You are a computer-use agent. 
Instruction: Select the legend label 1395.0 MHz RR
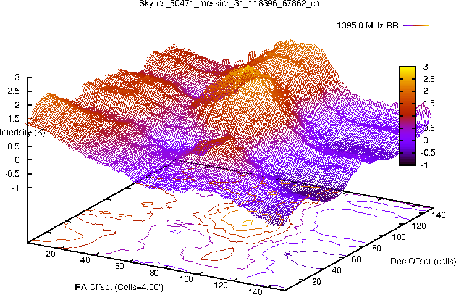tap(368, 25)
